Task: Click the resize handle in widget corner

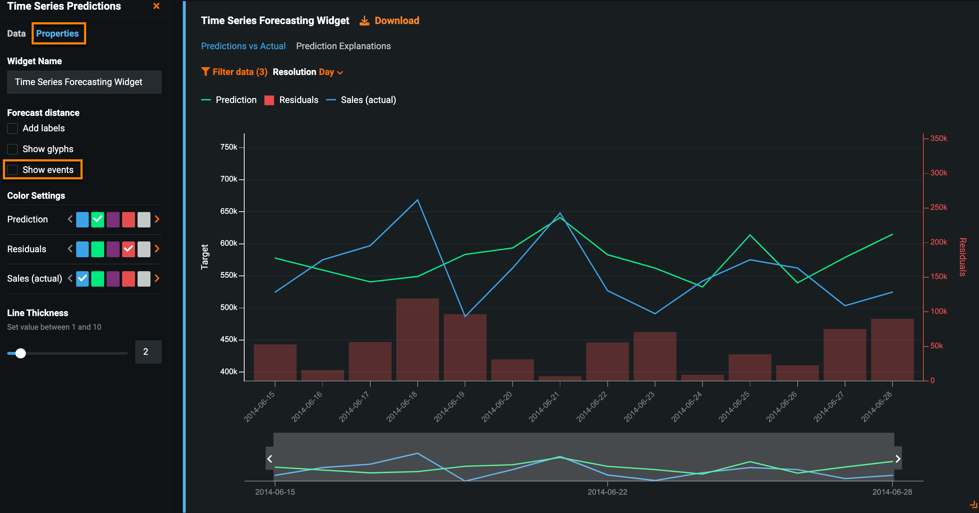Action: click(x=973, y=505)
